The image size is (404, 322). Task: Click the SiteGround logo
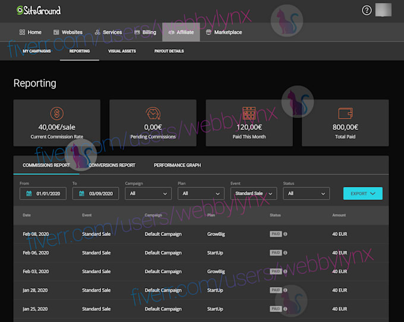click(39, 11)
